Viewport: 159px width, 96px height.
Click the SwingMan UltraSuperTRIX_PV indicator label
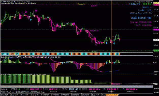point(31,57)
